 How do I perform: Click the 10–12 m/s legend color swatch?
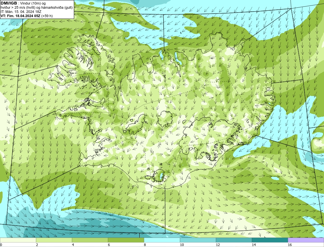(x=198, y=240)
